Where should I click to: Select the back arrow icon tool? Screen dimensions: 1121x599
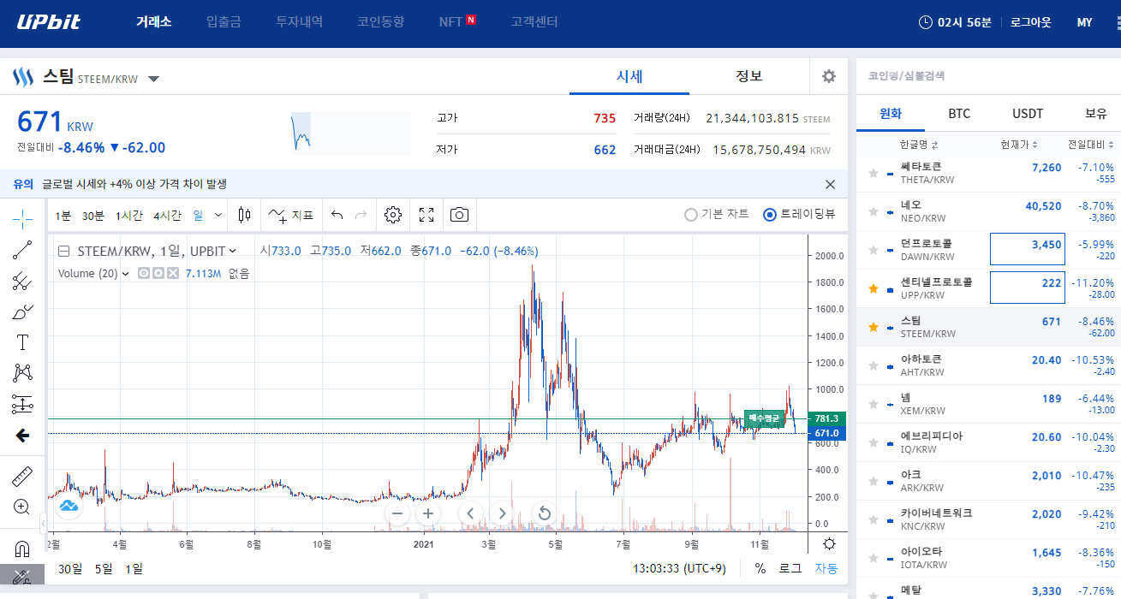tap(22, 436)
